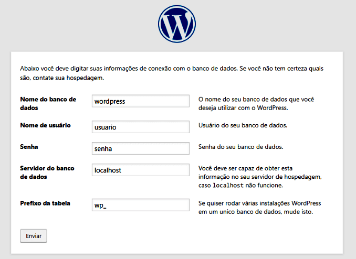Submit the form with the Enviar button
Screen dimensions: 356x259
point(34,236)
